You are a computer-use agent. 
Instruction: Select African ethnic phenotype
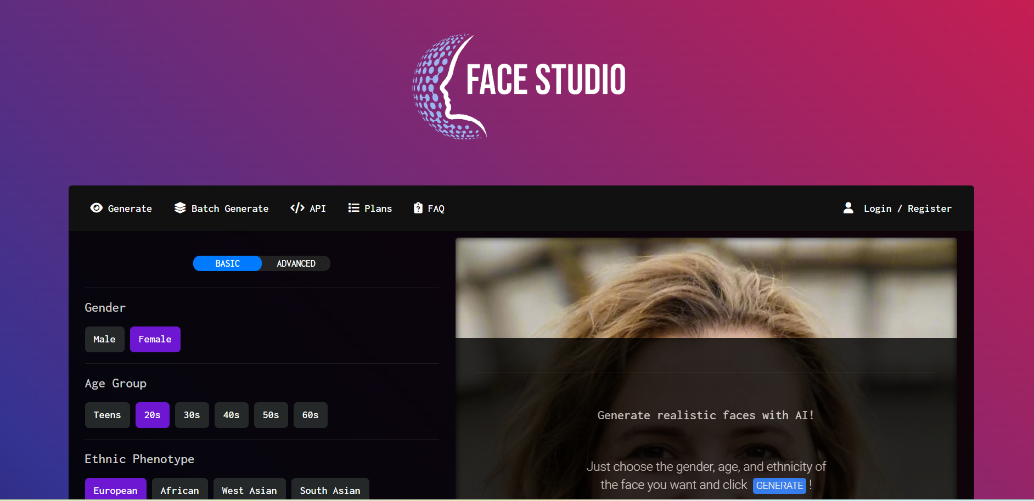tap(179, 490)
